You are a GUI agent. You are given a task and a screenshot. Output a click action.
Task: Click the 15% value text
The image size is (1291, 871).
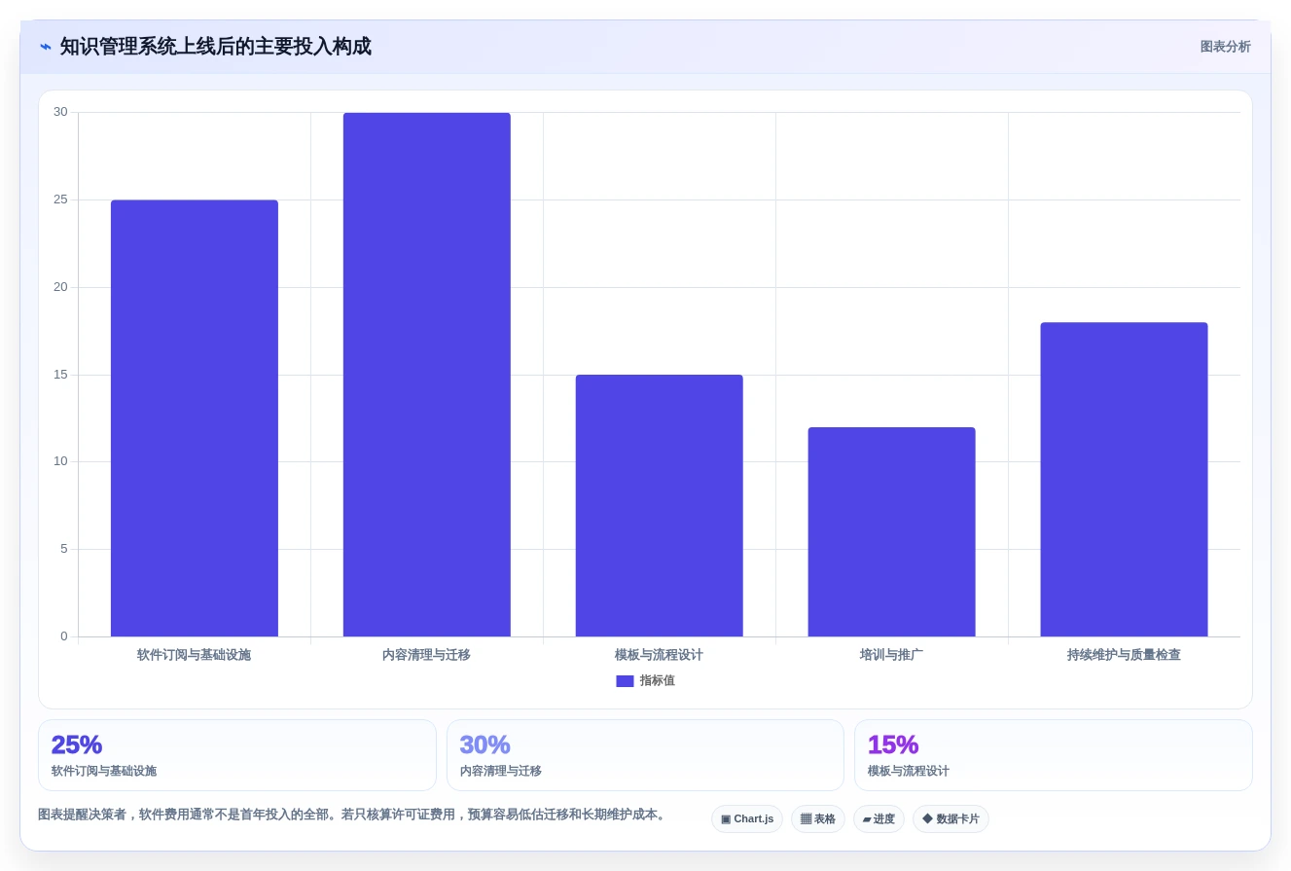click(893, 744)
